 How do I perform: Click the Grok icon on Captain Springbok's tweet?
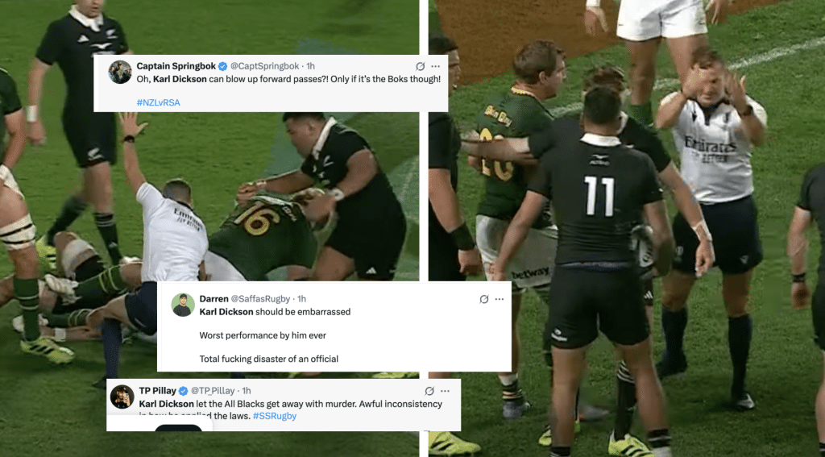pos(420,66)
